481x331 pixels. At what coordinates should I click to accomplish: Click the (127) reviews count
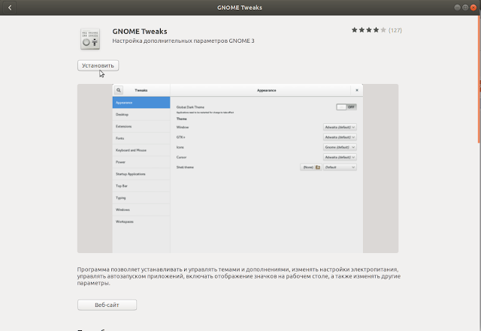(395, 30)
